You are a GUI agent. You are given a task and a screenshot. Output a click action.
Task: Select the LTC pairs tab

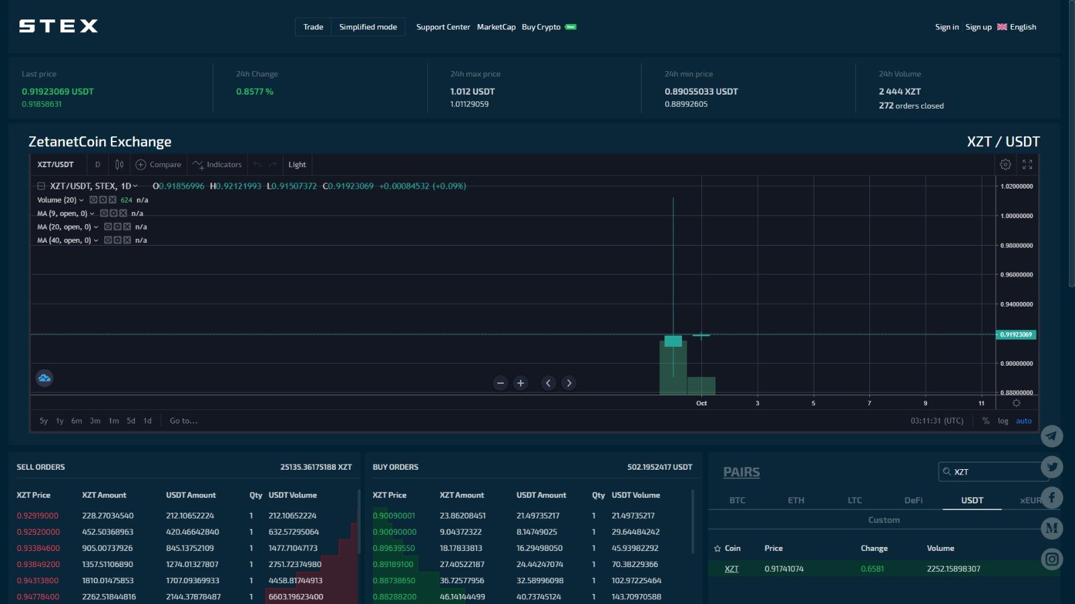click(x=855, y=500)
